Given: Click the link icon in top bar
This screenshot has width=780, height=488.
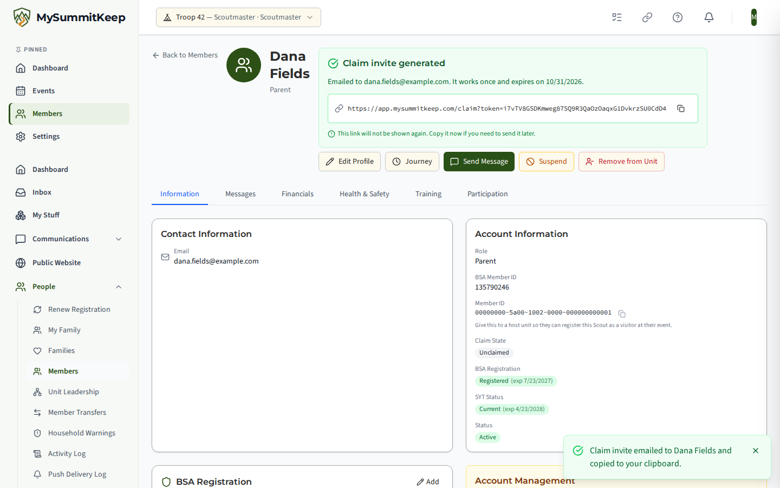Looking at the screenshot, I should (x=647, y=17).
